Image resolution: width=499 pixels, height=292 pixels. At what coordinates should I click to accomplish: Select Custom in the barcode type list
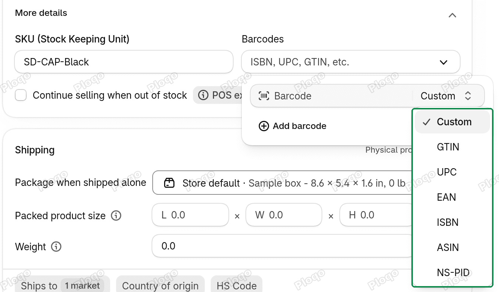452,122
